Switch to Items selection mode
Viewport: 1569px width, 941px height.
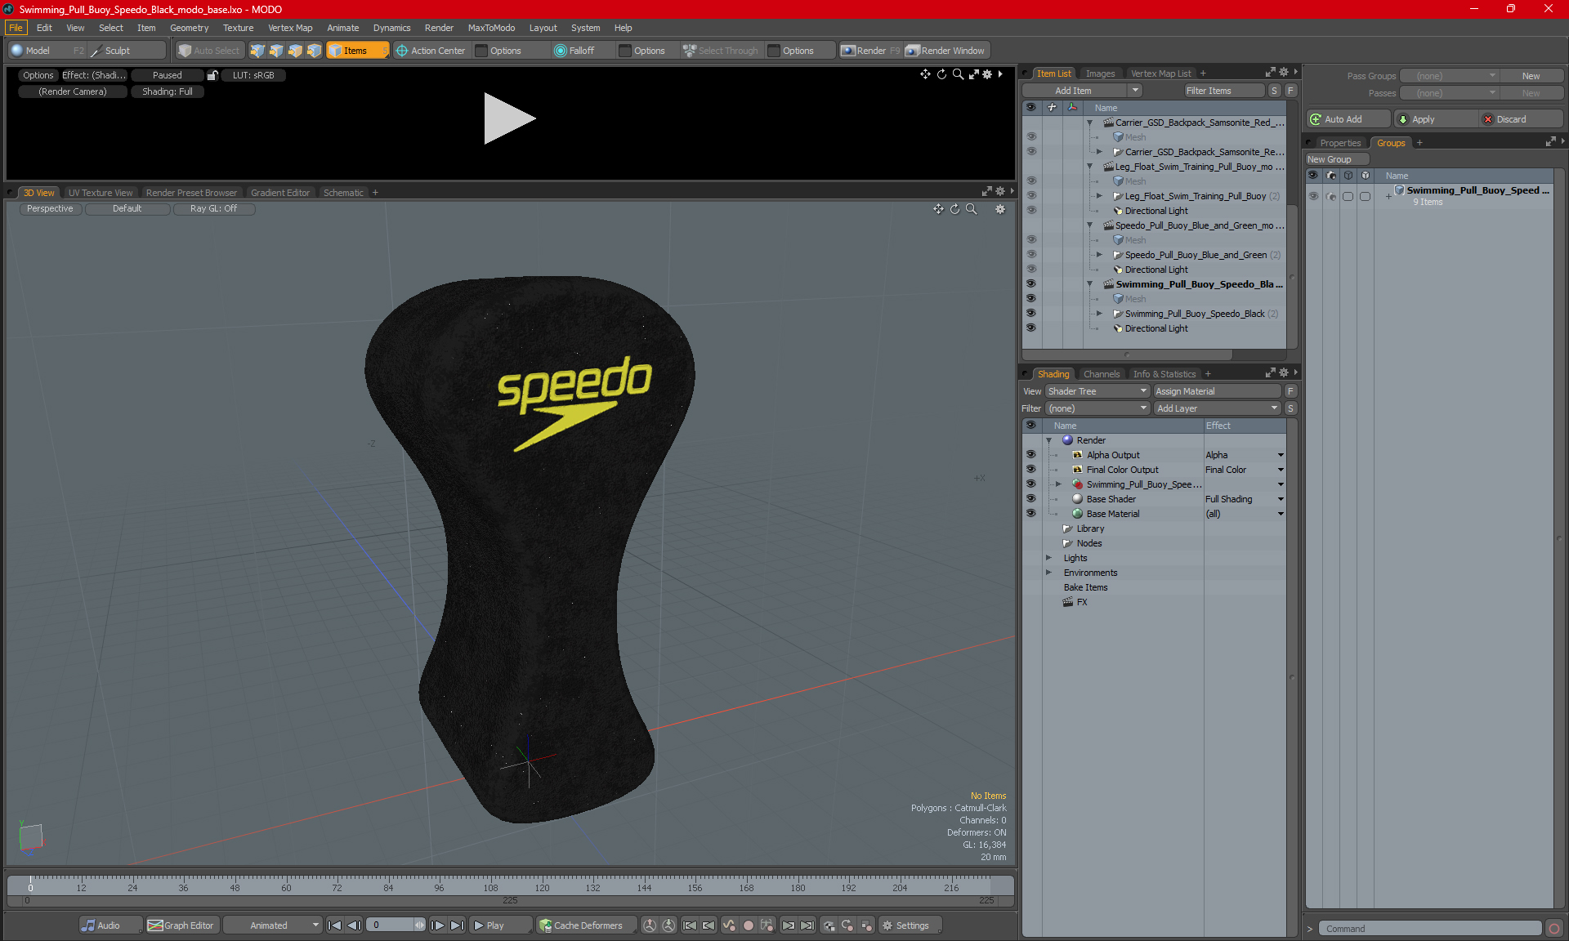357,51
